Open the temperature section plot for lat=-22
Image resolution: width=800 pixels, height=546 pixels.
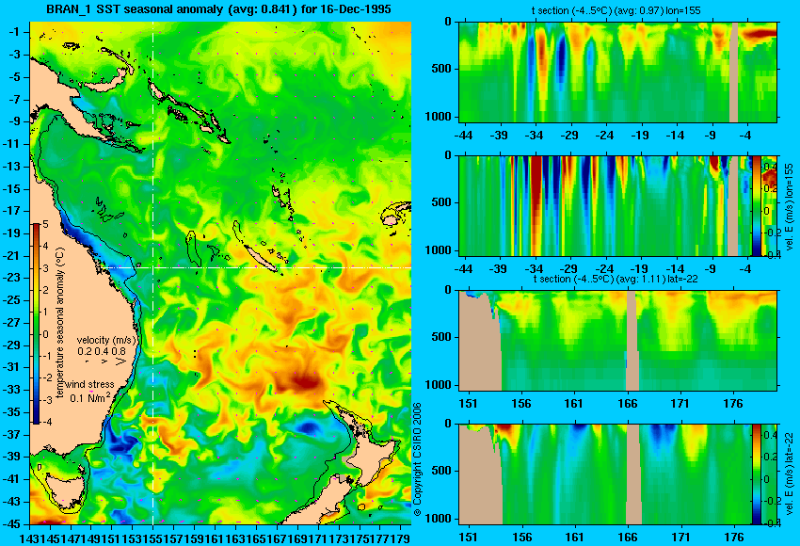click(617, 341)
